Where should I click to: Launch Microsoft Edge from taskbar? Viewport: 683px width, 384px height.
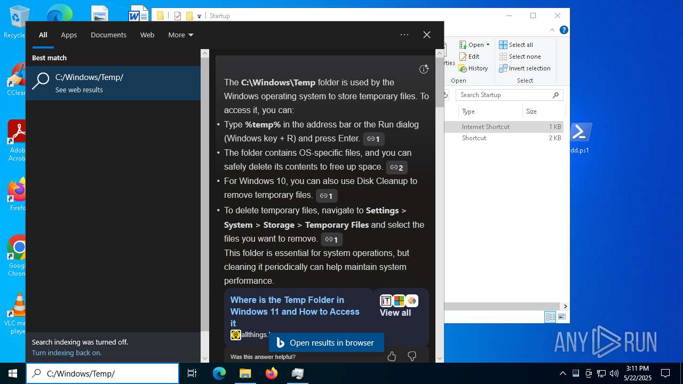click(219, 373)
